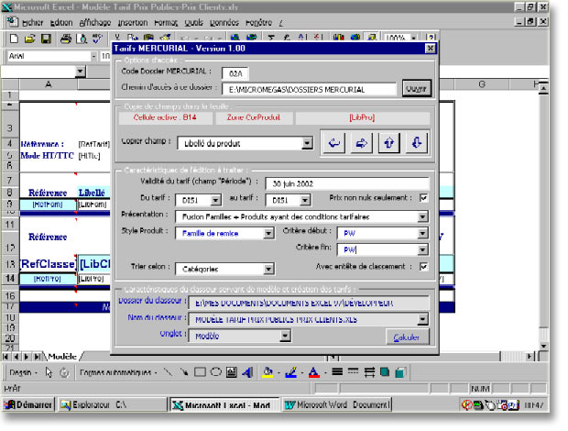This screenshot has height=431, width=568.
Task: Select the Rectangle drawing tool
Action: point(200,372)
